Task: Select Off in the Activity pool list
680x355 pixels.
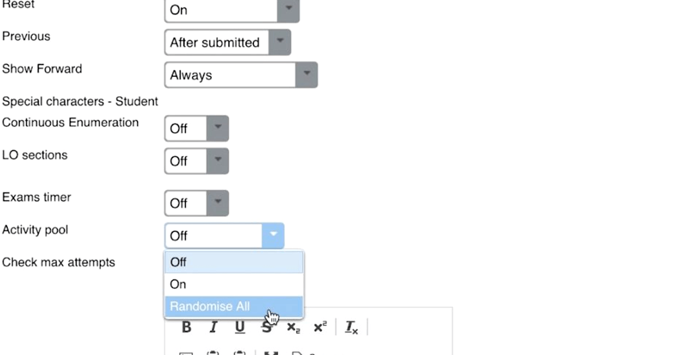Action: [x=233, y=262]
